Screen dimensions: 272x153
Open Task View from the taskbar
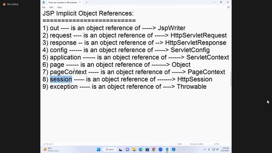click(121, 149)
